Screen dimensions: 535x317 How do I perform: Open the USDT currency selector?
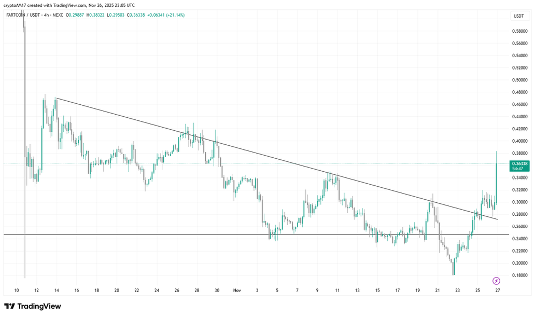click(x=518, y=16)
